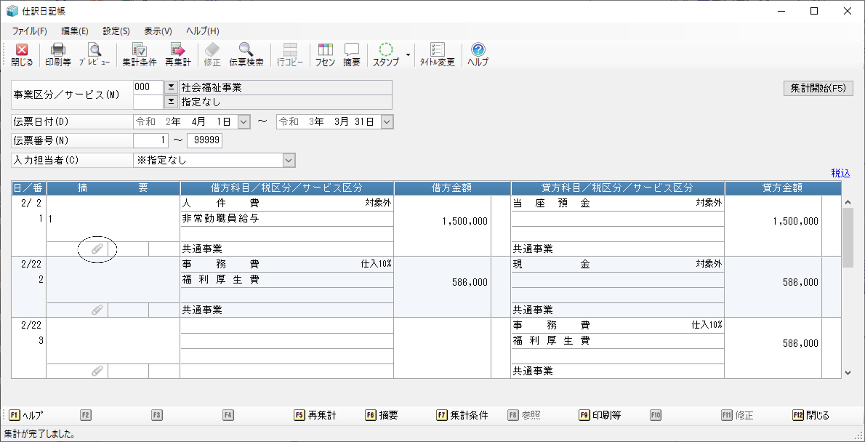Click the F9 印刷等 function key button
Screen dimensions: 865x442
click(600, 415)
